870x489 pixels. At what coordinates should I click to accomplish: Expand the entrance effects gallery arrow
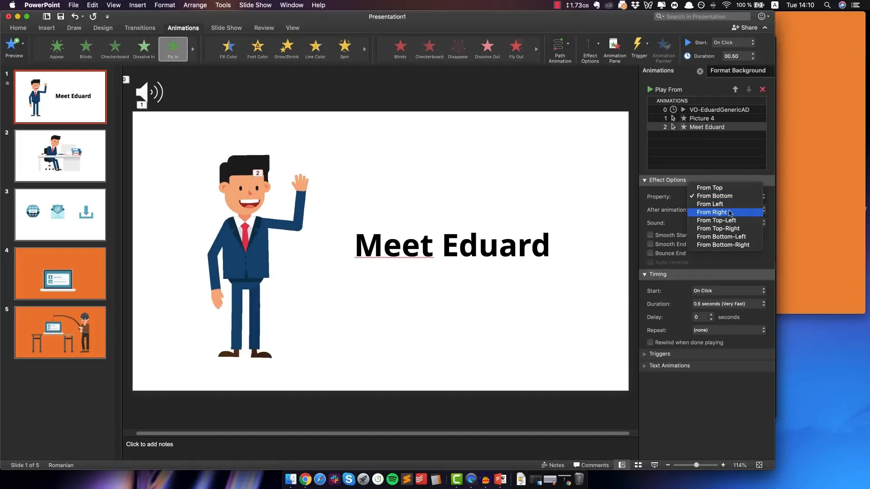tap(193, 49)
